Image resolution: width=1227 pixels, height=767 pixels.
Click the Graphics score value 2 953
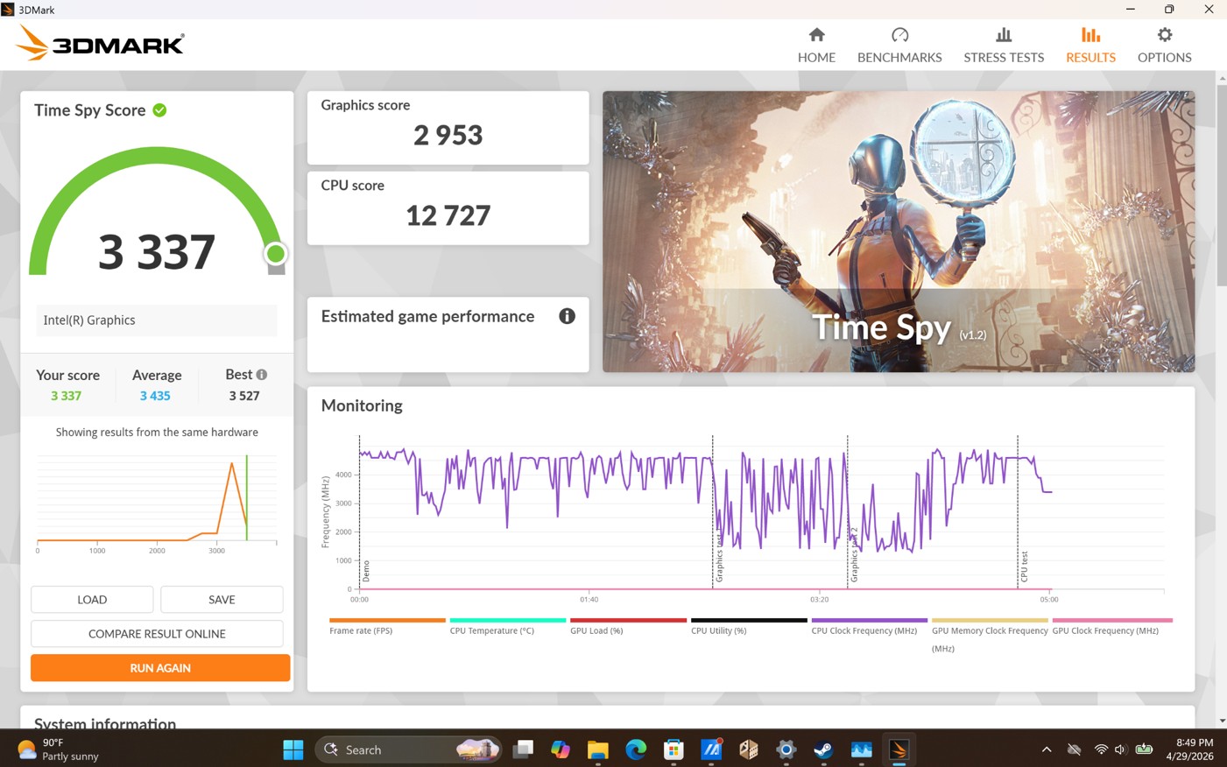point(448,135)
